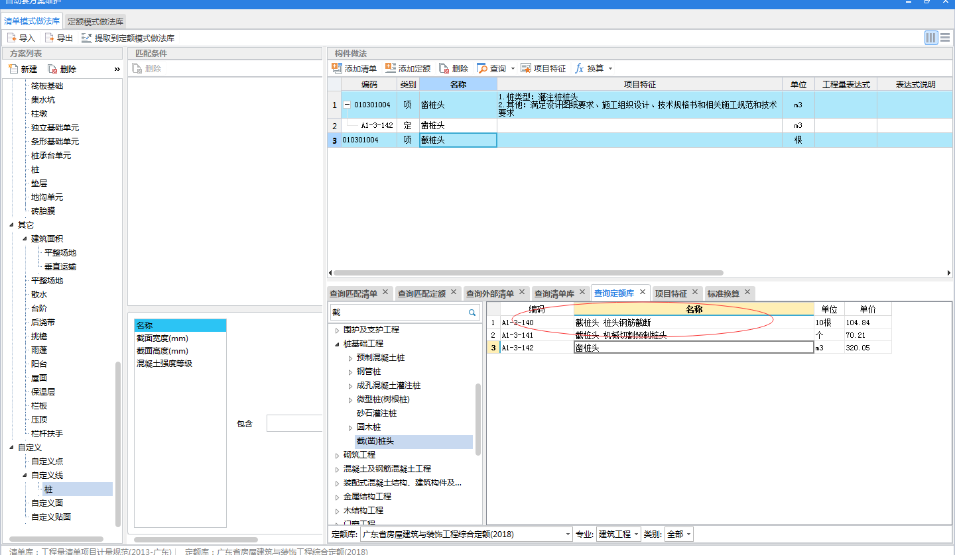
Task: Click the 项目特征 column header
Action: (639, 84)
